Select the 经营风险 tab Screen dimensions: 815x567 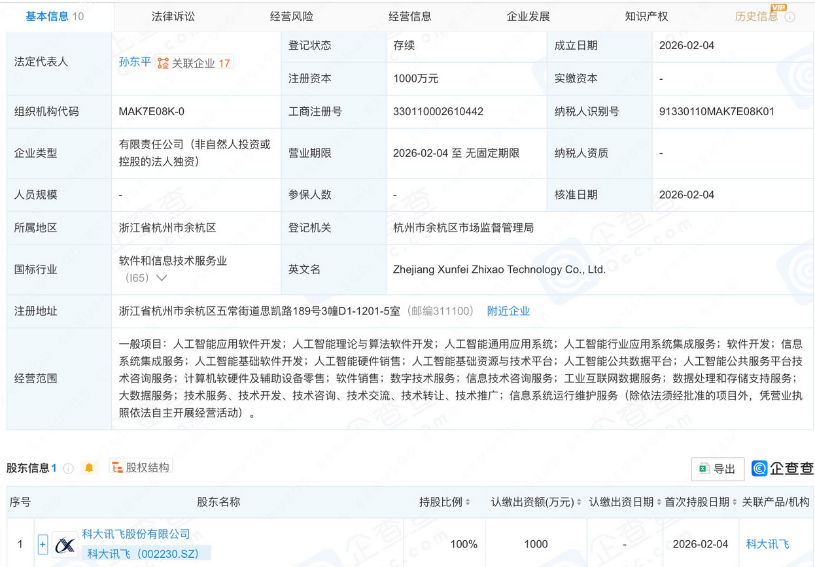click(292, 16)
